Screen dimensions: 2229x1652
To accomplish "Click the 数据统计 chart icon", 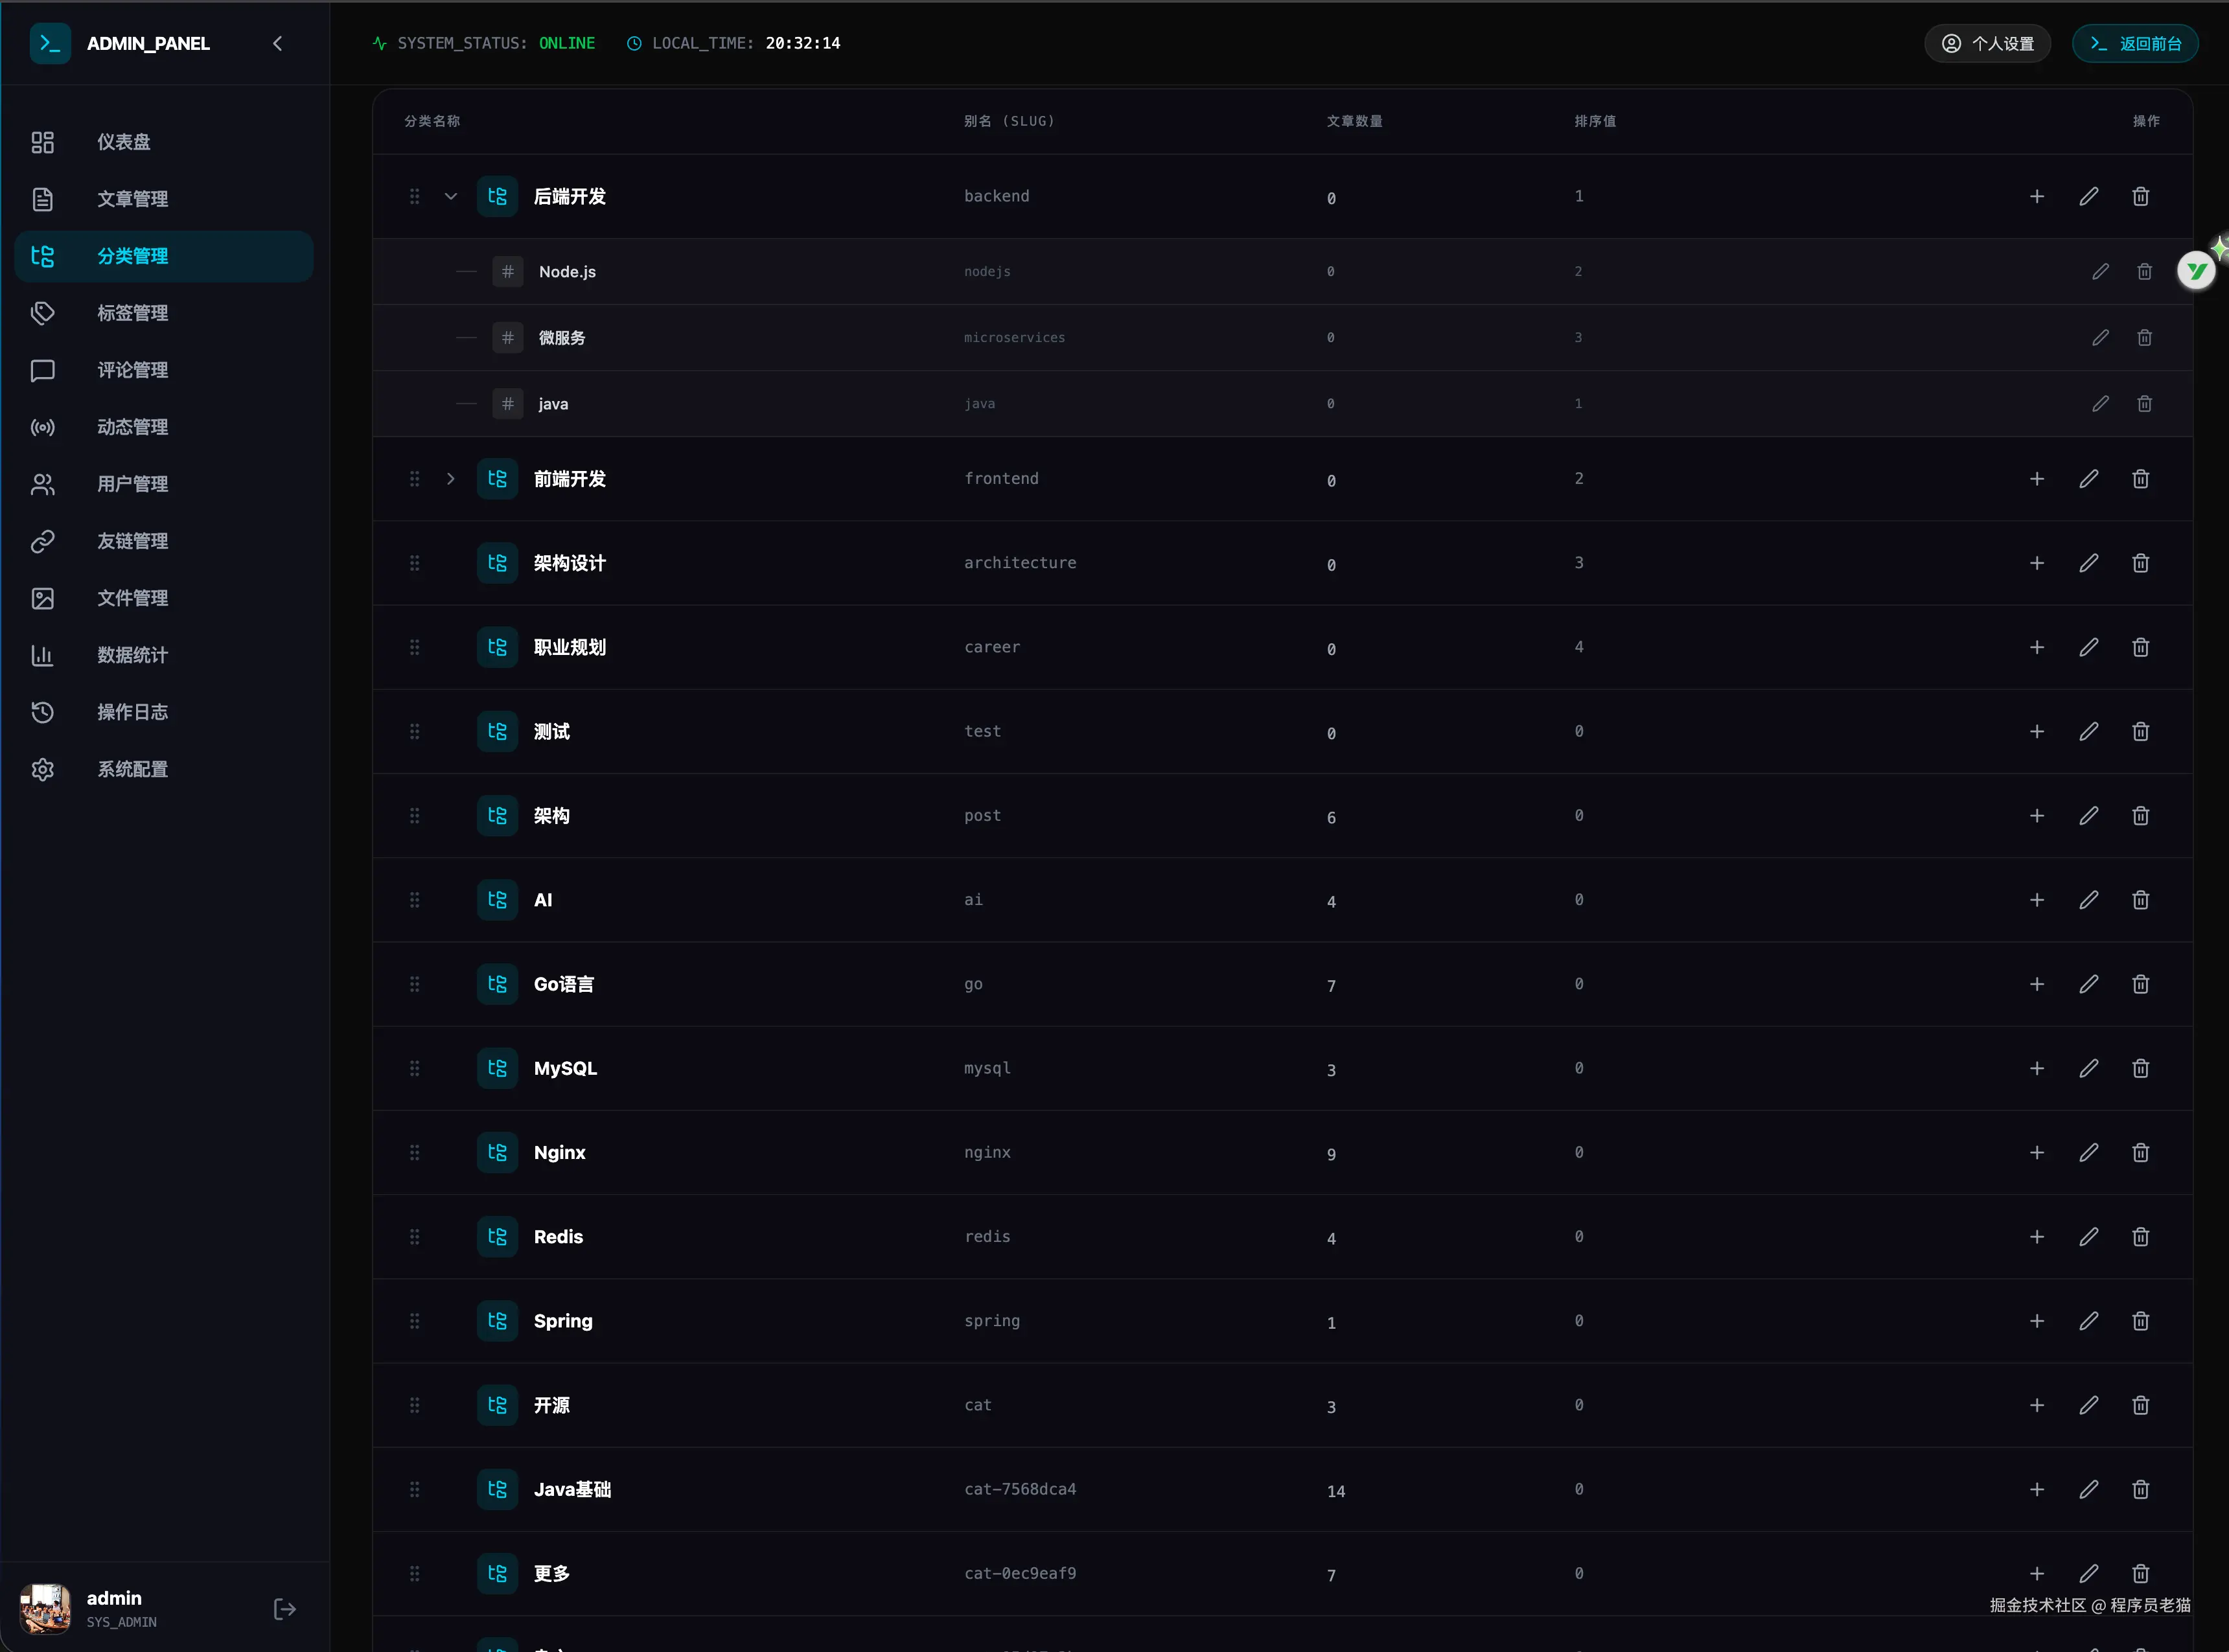I will click(42, 655).
